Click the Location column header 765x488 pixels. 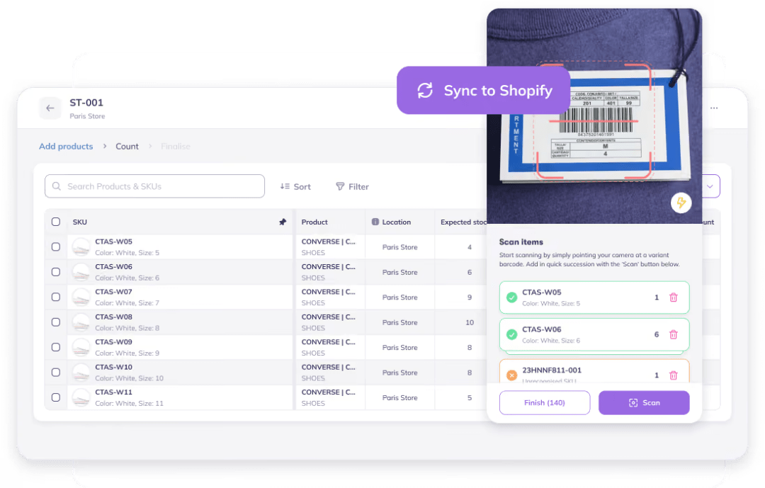coord(397,222)
